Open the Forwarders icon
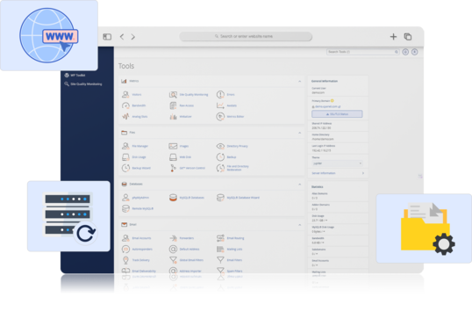 coord(173,238)
